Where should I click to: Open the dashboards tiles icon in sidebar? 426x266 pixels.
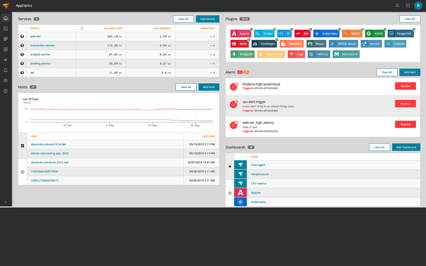[5, 49]
